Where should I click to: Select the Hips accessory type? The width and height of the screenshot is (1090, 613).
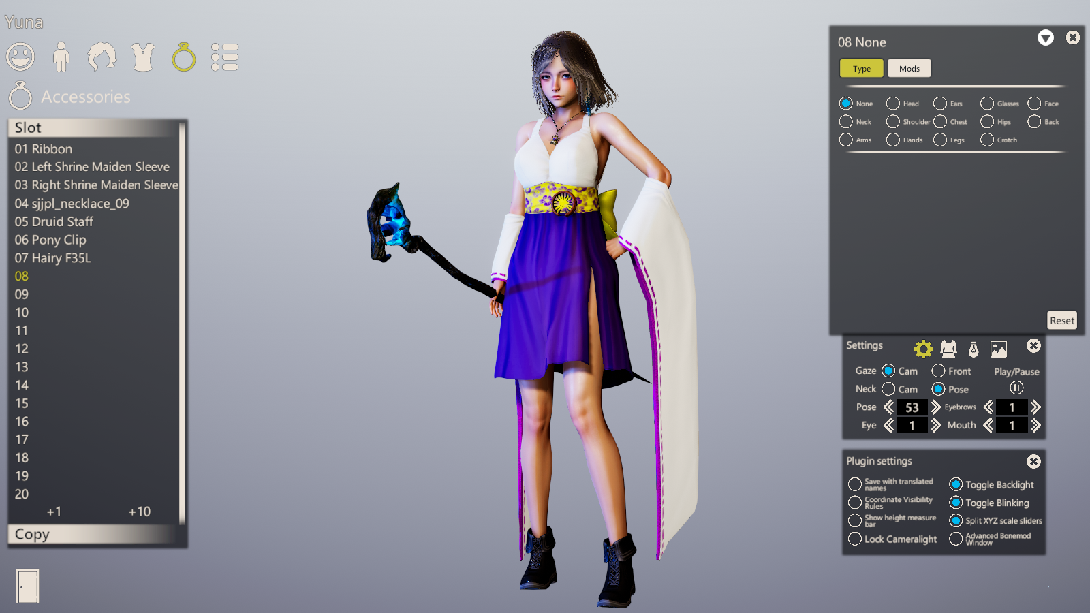click(x=987, y=122)
